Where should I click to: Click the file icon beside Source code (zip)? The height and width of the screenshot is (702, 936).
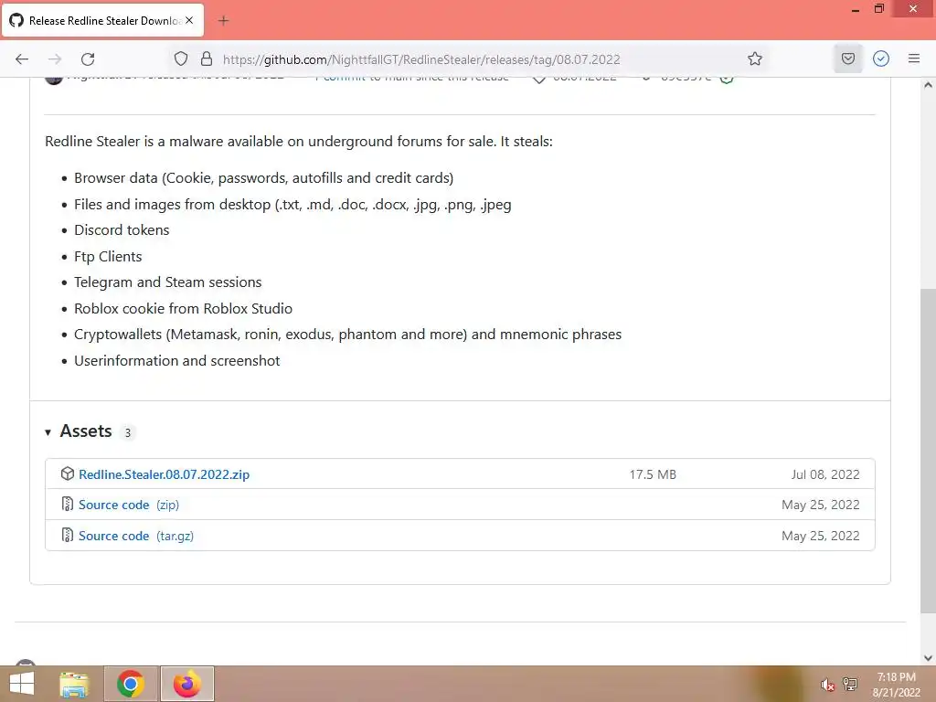(68, 504)
